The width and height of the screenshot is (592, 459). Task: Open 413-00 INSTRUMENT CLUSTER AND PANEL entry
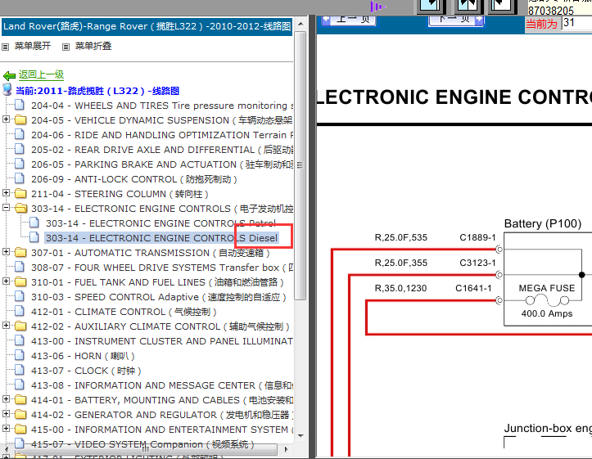point(162,341)
